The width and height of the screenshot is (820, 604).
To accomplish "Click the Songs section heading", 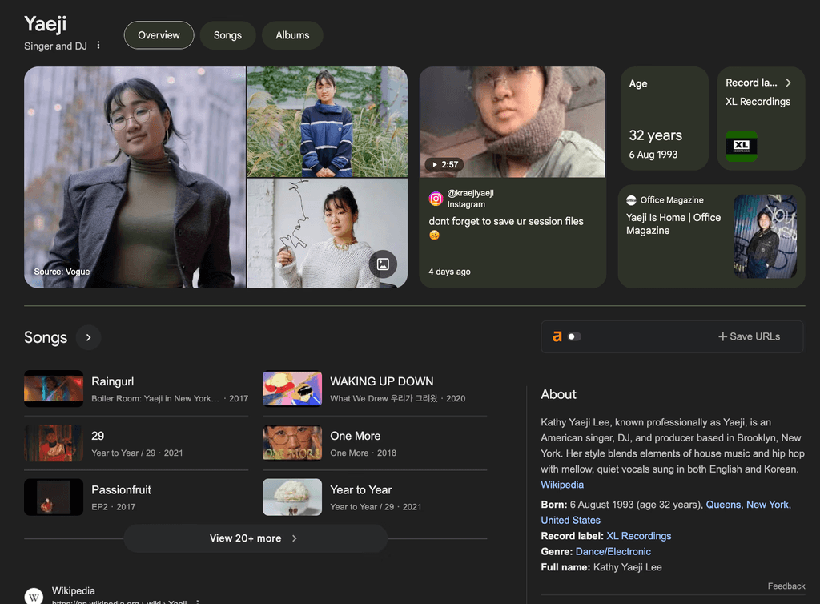I will [46, 337].
